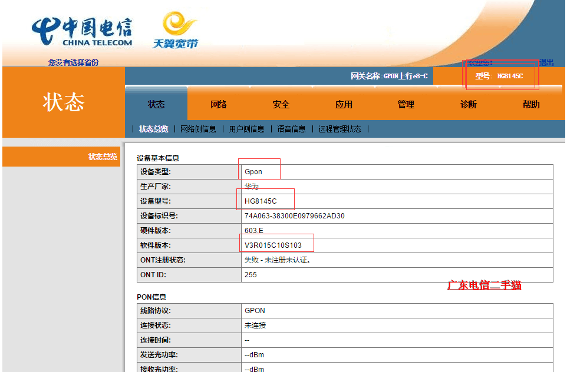Viewport: 567px width, 372px height.
Task: Click the 状态总览 sidebar item
Action: tap(61, 157)
